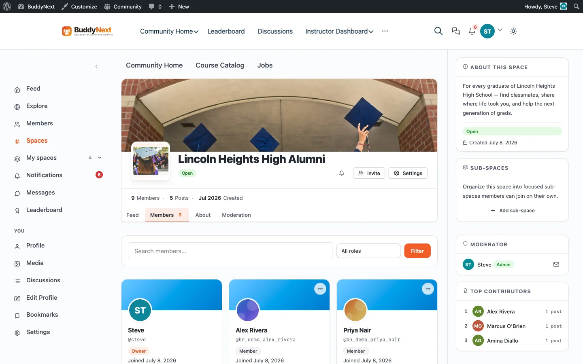The image size is (583, 364).
Task: Select the Members tab in space
Action: tap(167, 215)
